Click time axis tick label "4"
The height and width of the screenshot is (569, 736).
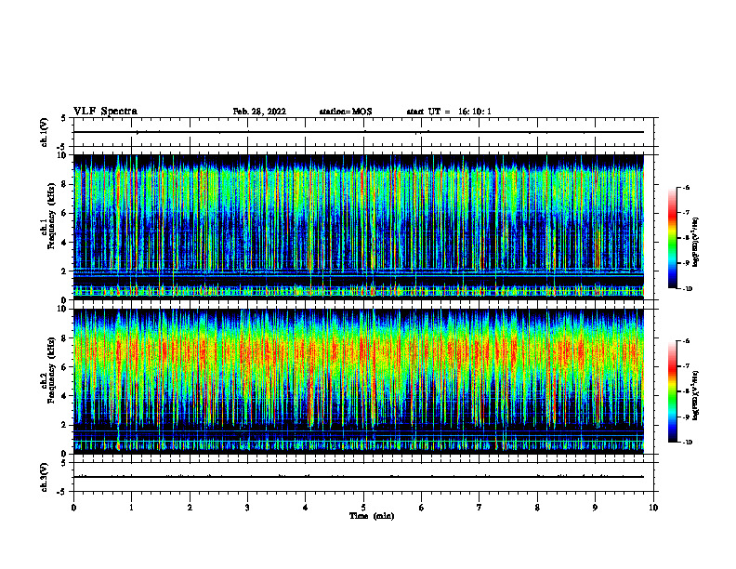[x=306, y=508]
